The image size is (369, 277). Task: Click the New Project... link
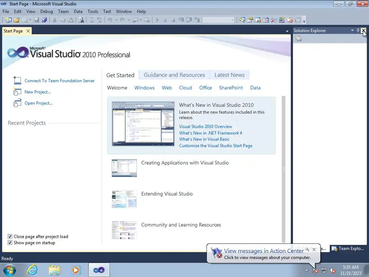pos(37,92)
